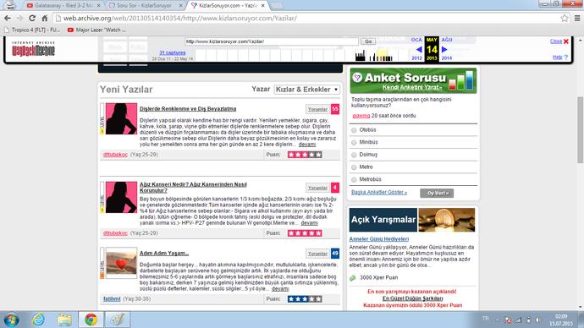
Task: Open the browser home page icon
Action: point(45,18)
